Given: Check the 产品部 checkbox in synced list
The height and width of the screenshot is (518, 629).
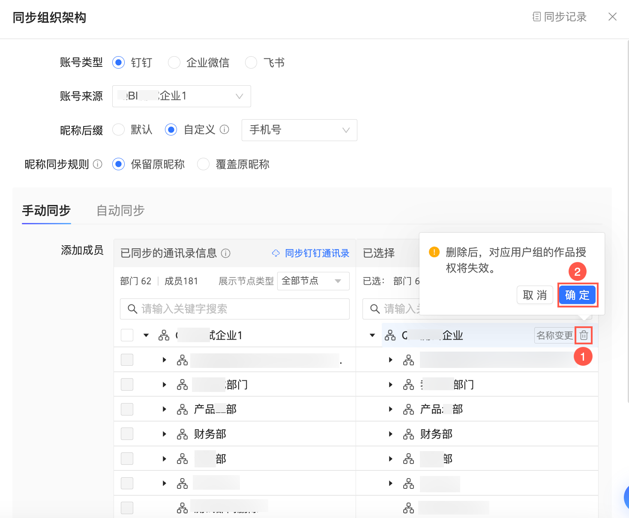Looking at the screenshot, I should [127, 409].
